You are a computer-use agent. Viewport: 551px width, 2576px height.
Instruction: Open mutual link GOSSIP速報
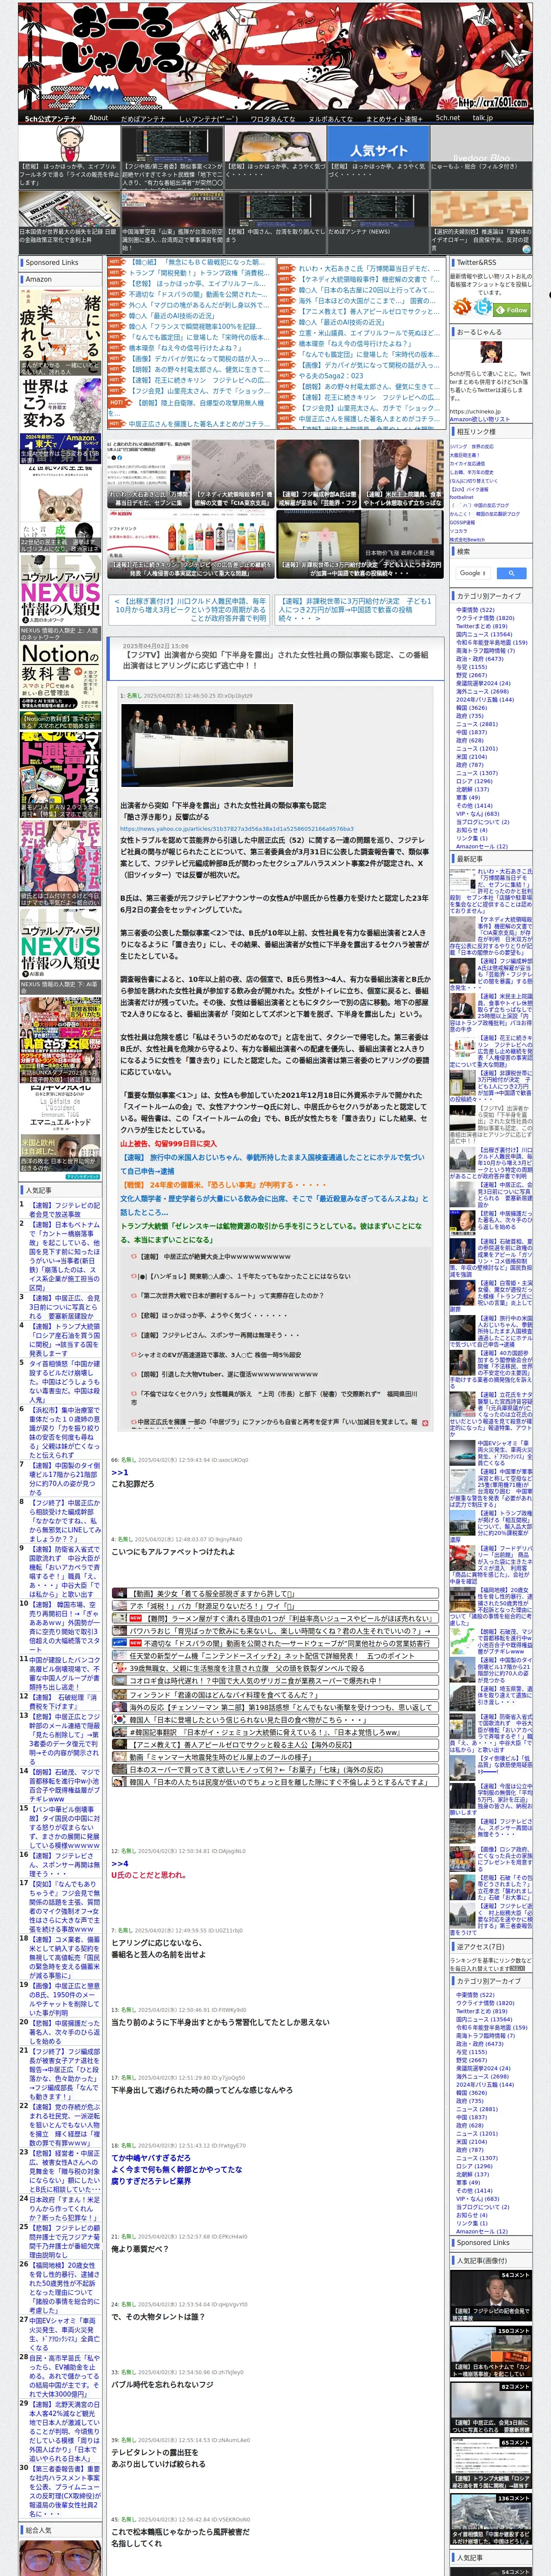click(x=462, y=522)
